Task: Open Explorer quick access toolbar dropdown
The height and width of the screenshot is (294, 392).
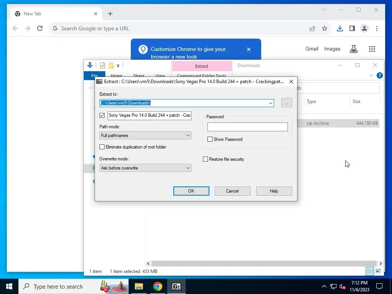Action: click(x=118, y=66)
